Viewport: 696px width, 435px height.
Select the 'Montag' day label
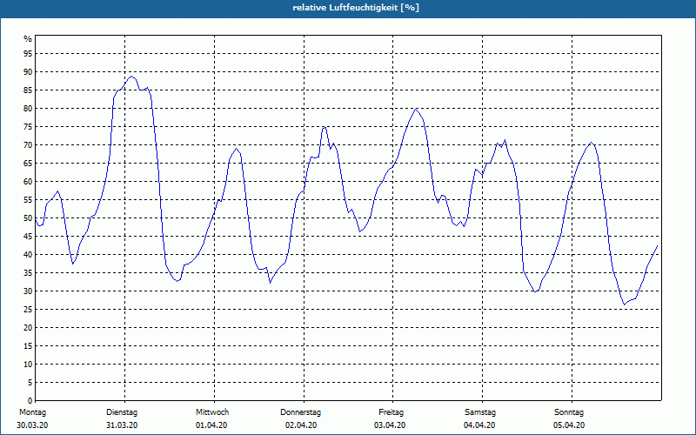tap(32, 412)
